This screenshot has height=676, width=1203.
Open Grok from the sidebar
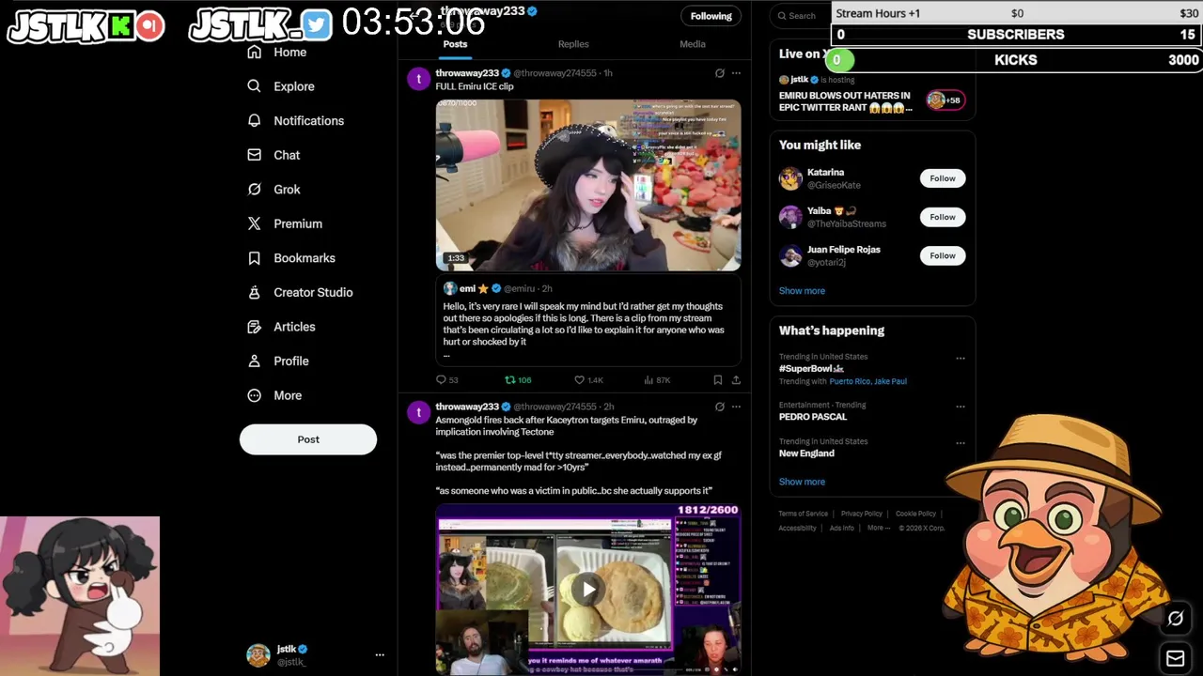pos(273,190)
